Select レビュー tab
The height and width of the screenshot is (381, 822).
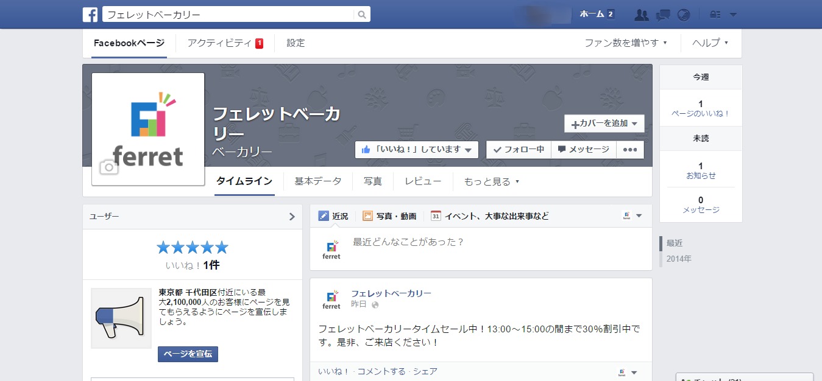tap(423, 181)
